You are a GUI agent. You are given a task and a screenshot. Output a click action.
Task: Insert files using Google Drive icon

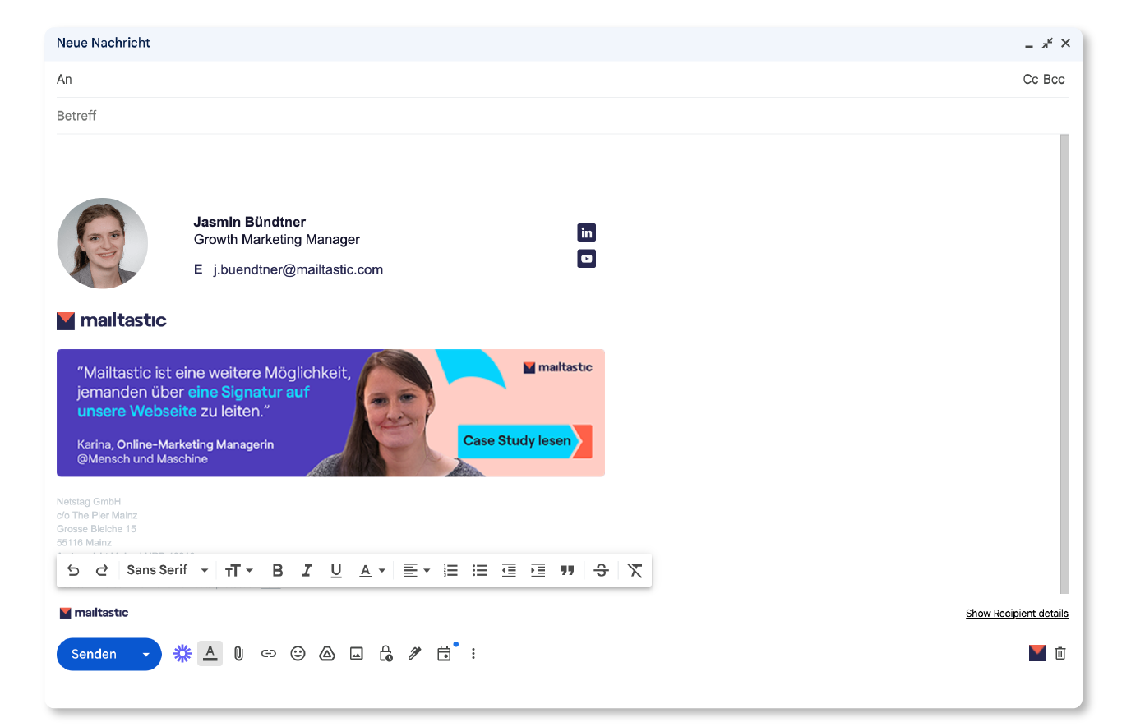(x=327, y=654)
